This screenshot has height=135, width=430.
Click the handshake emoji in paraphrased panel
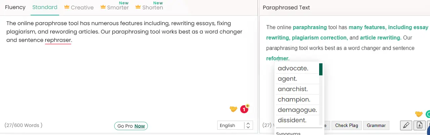pos(419,114)
